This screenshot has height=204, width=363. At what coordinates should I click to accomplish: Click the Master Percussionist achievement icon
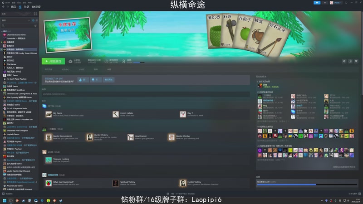tap(49, 137)
